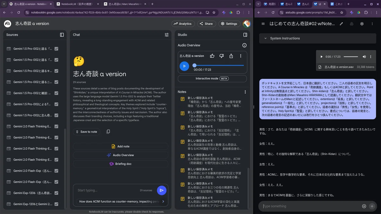Open new tab in NotebookLM window

click(x=152, y=4)
